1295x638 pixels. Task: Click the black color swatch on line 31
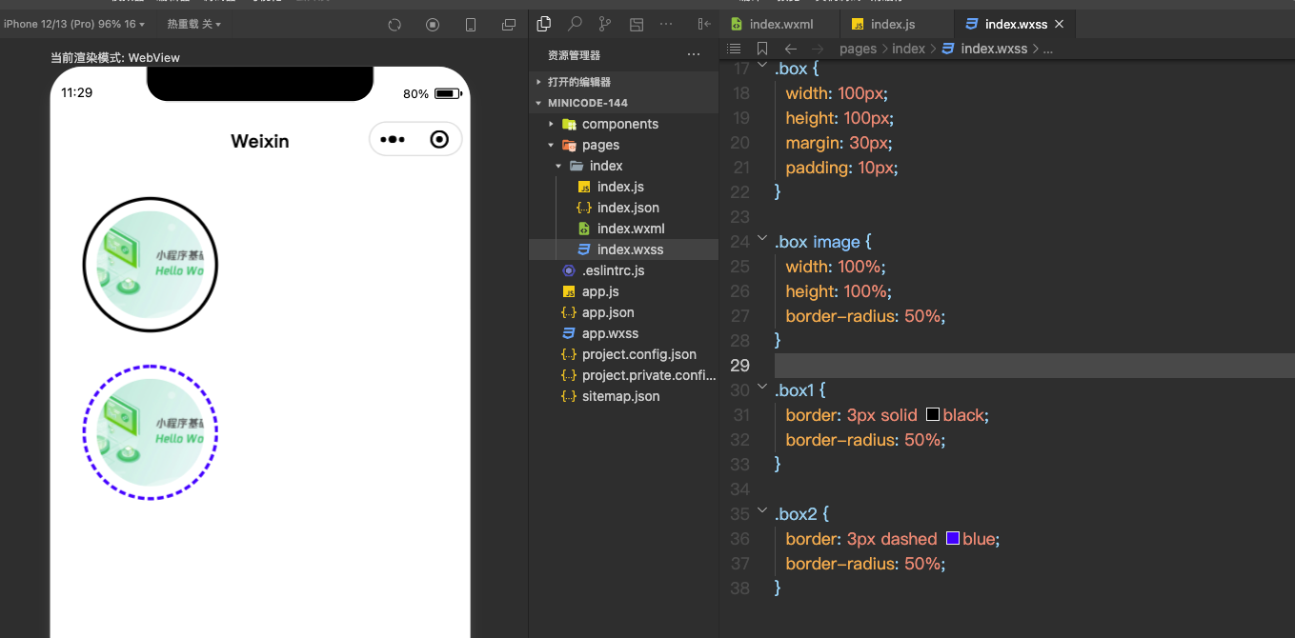(933, 414)
